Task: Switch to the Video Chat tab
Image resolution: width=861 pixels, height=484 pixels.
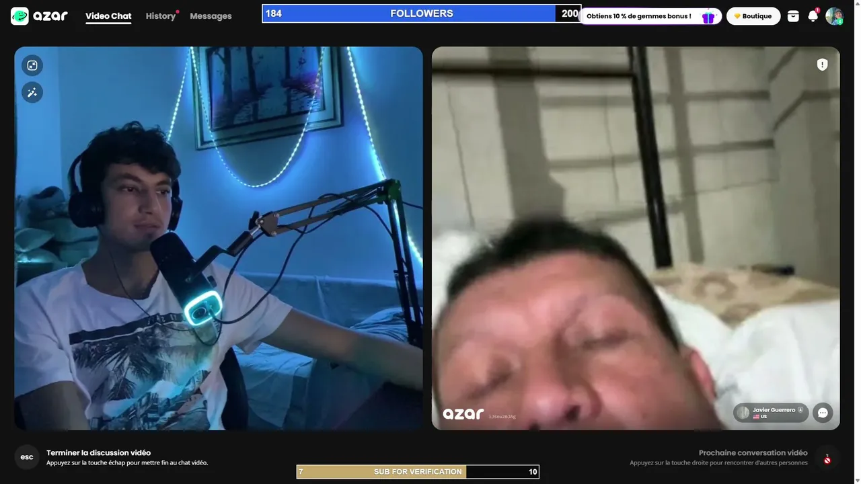Action: [x=108, y=16]
